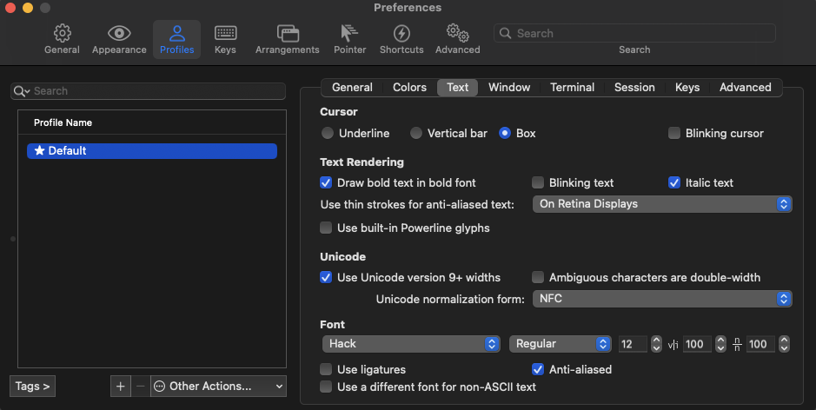
Task: Open the Other Actions dropdown menu
Action: 218,386
